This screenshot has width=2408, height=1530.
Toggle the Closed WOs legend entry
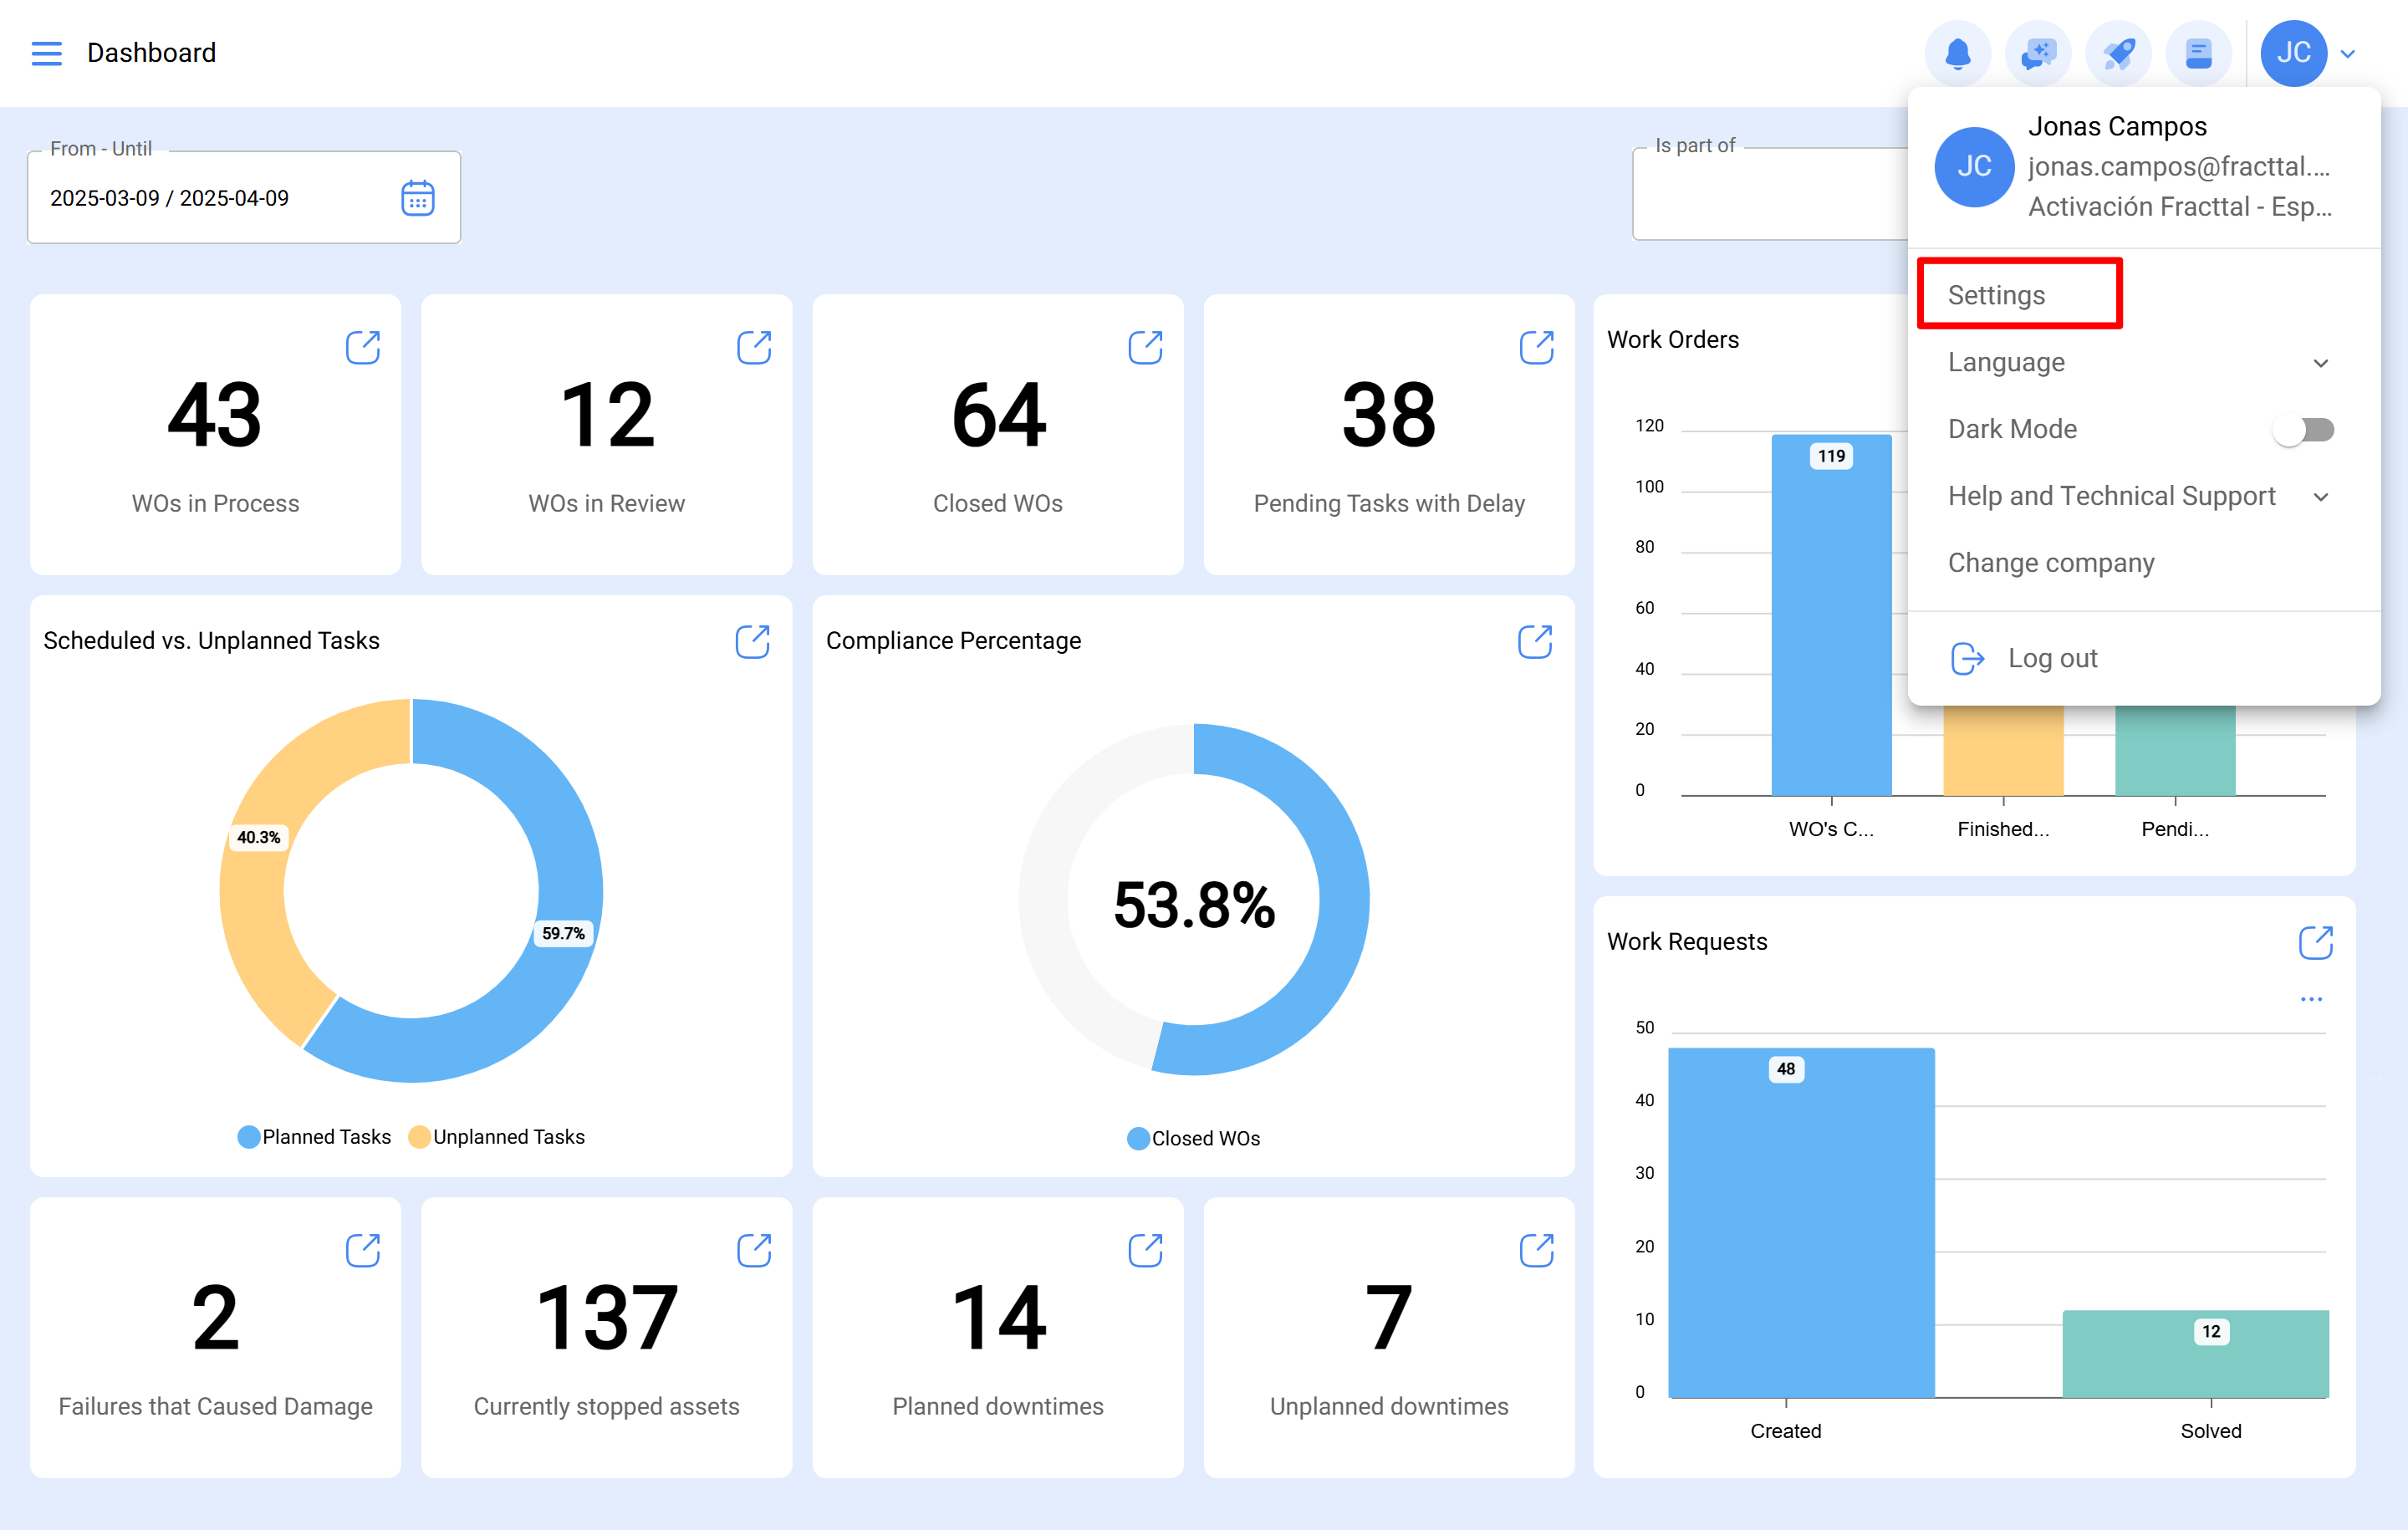pos(1194,1138)
